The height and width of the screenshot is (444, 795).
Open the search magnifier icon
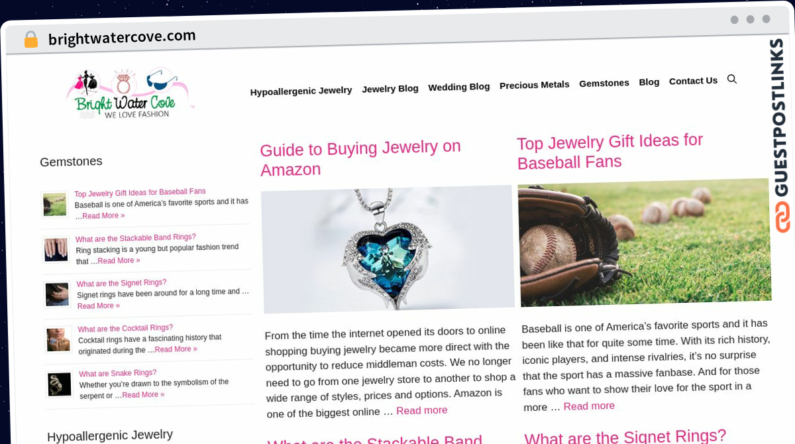point(731,79)
